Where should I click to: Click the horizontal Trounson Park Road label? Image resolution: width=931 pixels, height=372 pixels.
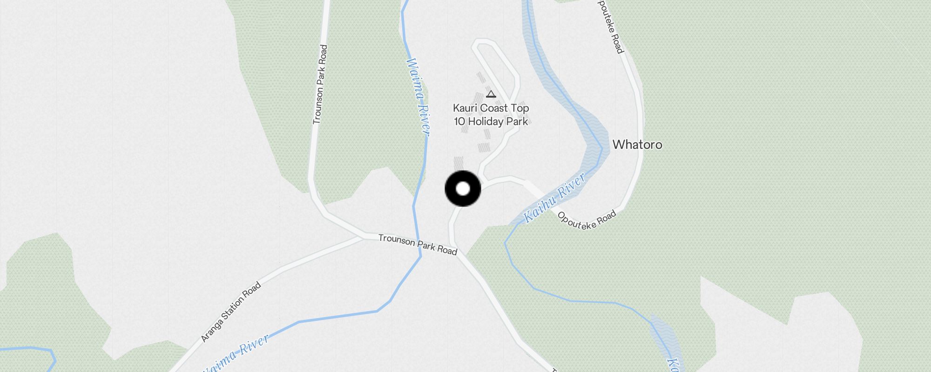pyautogui.click(x=418, y=245)
